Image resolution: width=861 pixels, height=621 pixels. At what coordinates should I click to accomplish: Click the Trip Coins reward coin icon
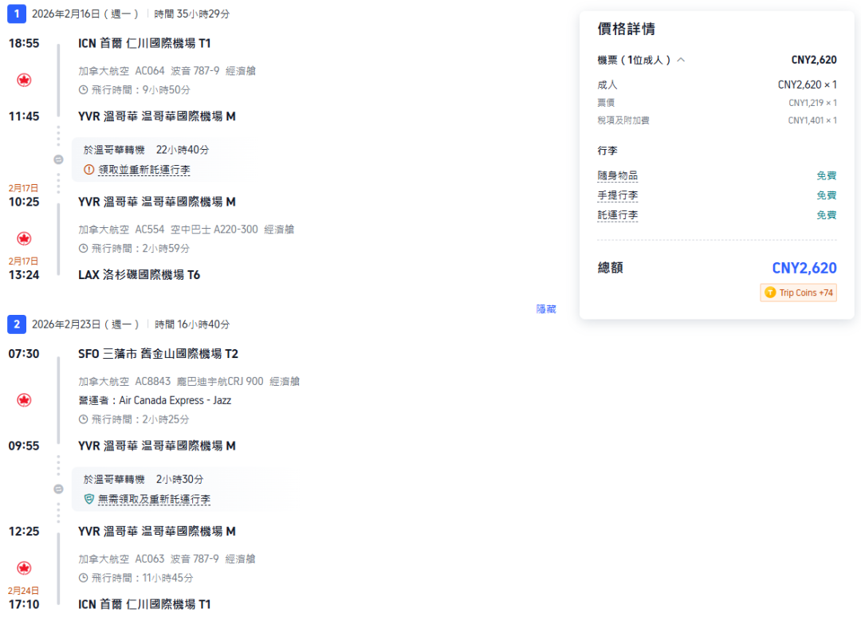point(770,293)
